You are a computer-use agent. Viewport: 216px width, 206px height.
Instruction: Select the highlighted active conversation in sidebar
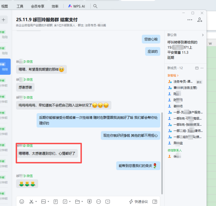point(5,67)
